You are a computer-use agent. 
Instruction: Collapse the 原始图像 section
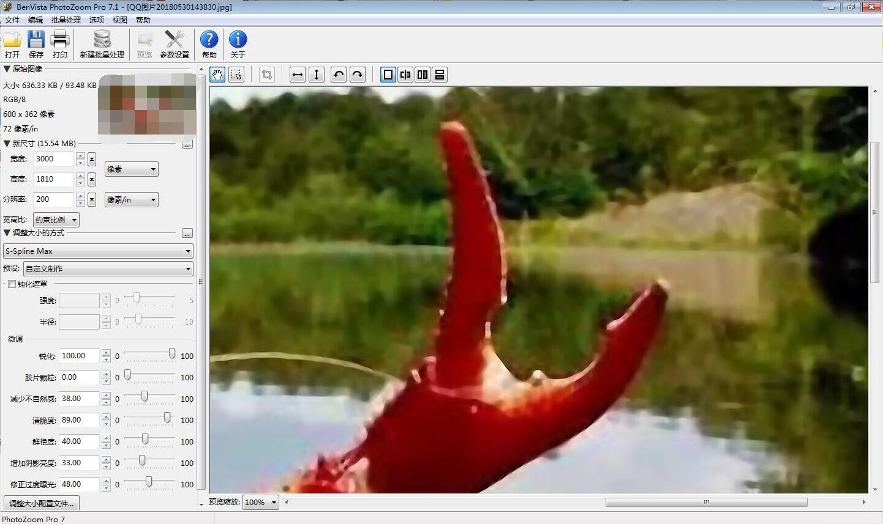click(7, 69)
